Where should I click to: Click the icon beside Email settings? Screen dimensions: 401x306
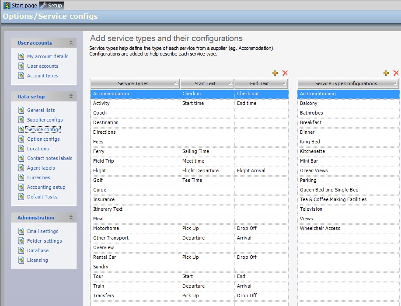pos(21,231)
